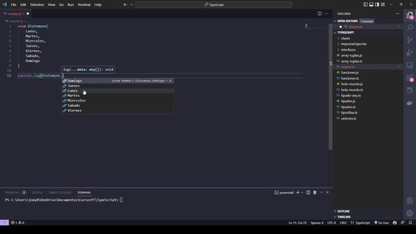Choose Viernes from the autocomplete list
This screenshot has width=416, height=234.
pos(118,110)
